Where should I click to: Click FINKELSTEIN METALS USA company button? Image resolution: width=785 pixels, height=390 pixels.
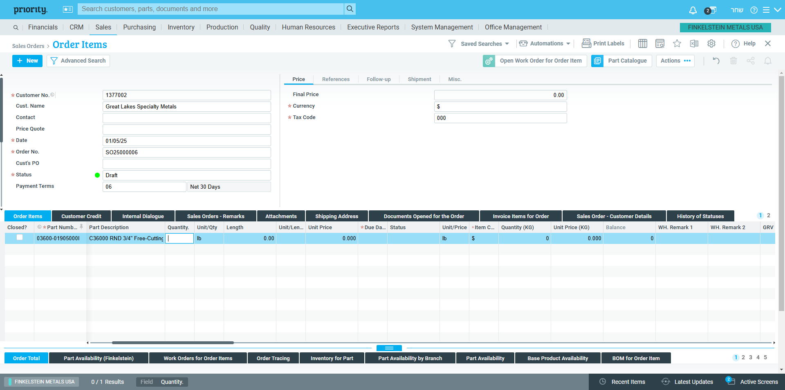coord(725,27)
